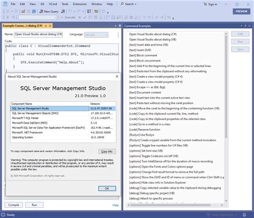
Task: Select '[text] Block comment' example
Action: (143, 55)
